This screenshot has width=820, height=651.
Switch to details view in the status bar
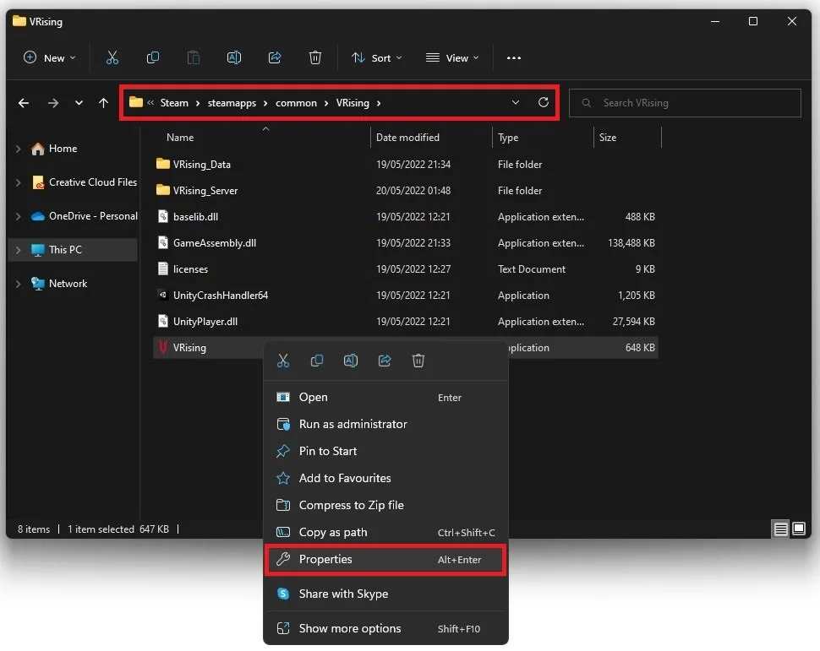coord(780,529)
